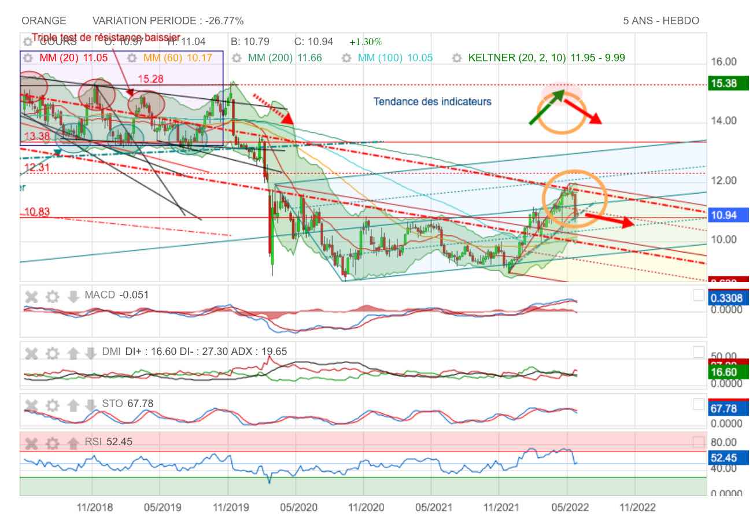Viewport: 753px width, 525px height.
Task: Click the MACD -0.051 label
Action: pos(116,295)
